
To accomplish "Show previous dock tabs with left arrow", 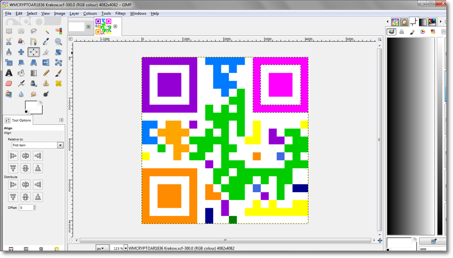I will [388, 22].
